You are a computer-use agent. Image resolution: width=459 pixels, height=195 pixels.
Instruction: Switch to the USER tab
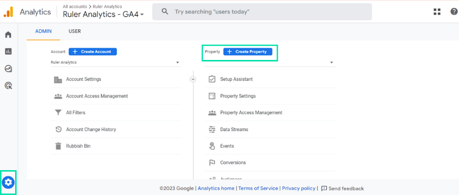click(75, 31)
